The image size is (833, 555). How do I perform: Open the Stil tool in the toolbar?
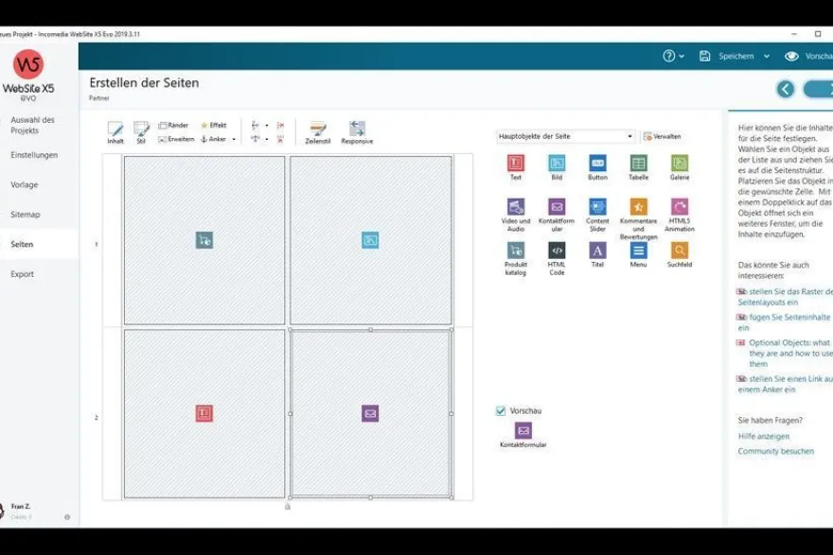(141, 132)
